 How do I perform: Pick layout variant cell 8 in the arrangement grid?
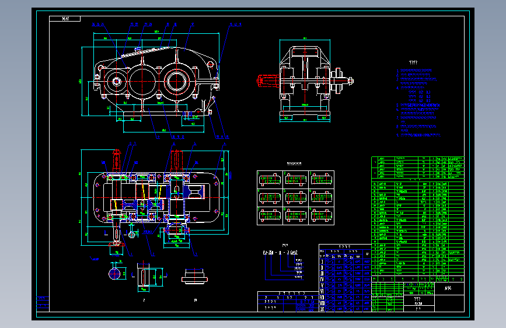coord(295,216)
